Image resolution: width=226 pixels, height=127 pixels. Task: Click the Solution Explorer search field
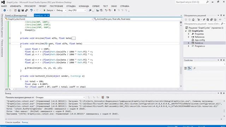(202, 24)
